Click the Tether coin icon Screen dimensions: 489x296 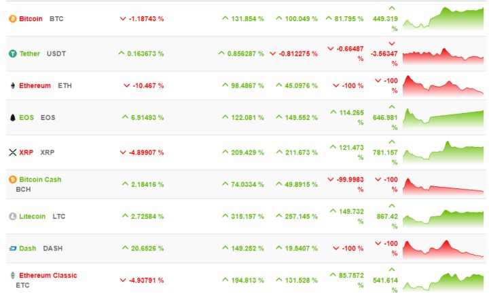point(12,54)
